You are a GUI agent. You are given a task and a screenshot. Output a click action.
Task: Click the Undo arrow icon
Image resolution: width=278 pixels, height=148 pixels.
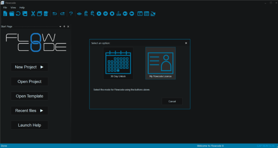pyautogui.click(x=55, y=14)
